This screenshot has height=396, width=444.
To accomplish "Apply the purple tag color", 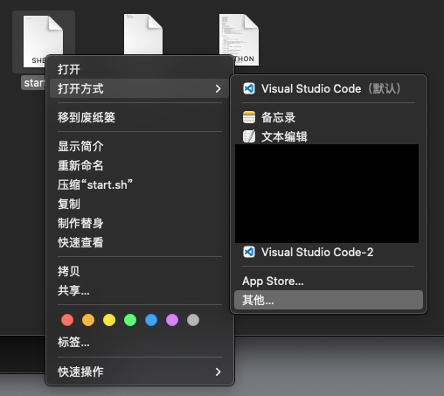I will [172, 320].
